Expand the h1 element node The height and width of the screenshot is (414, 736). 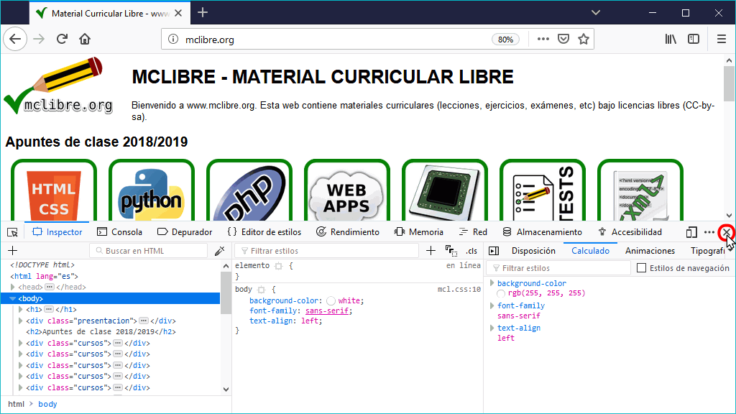(x=21, y=309)
